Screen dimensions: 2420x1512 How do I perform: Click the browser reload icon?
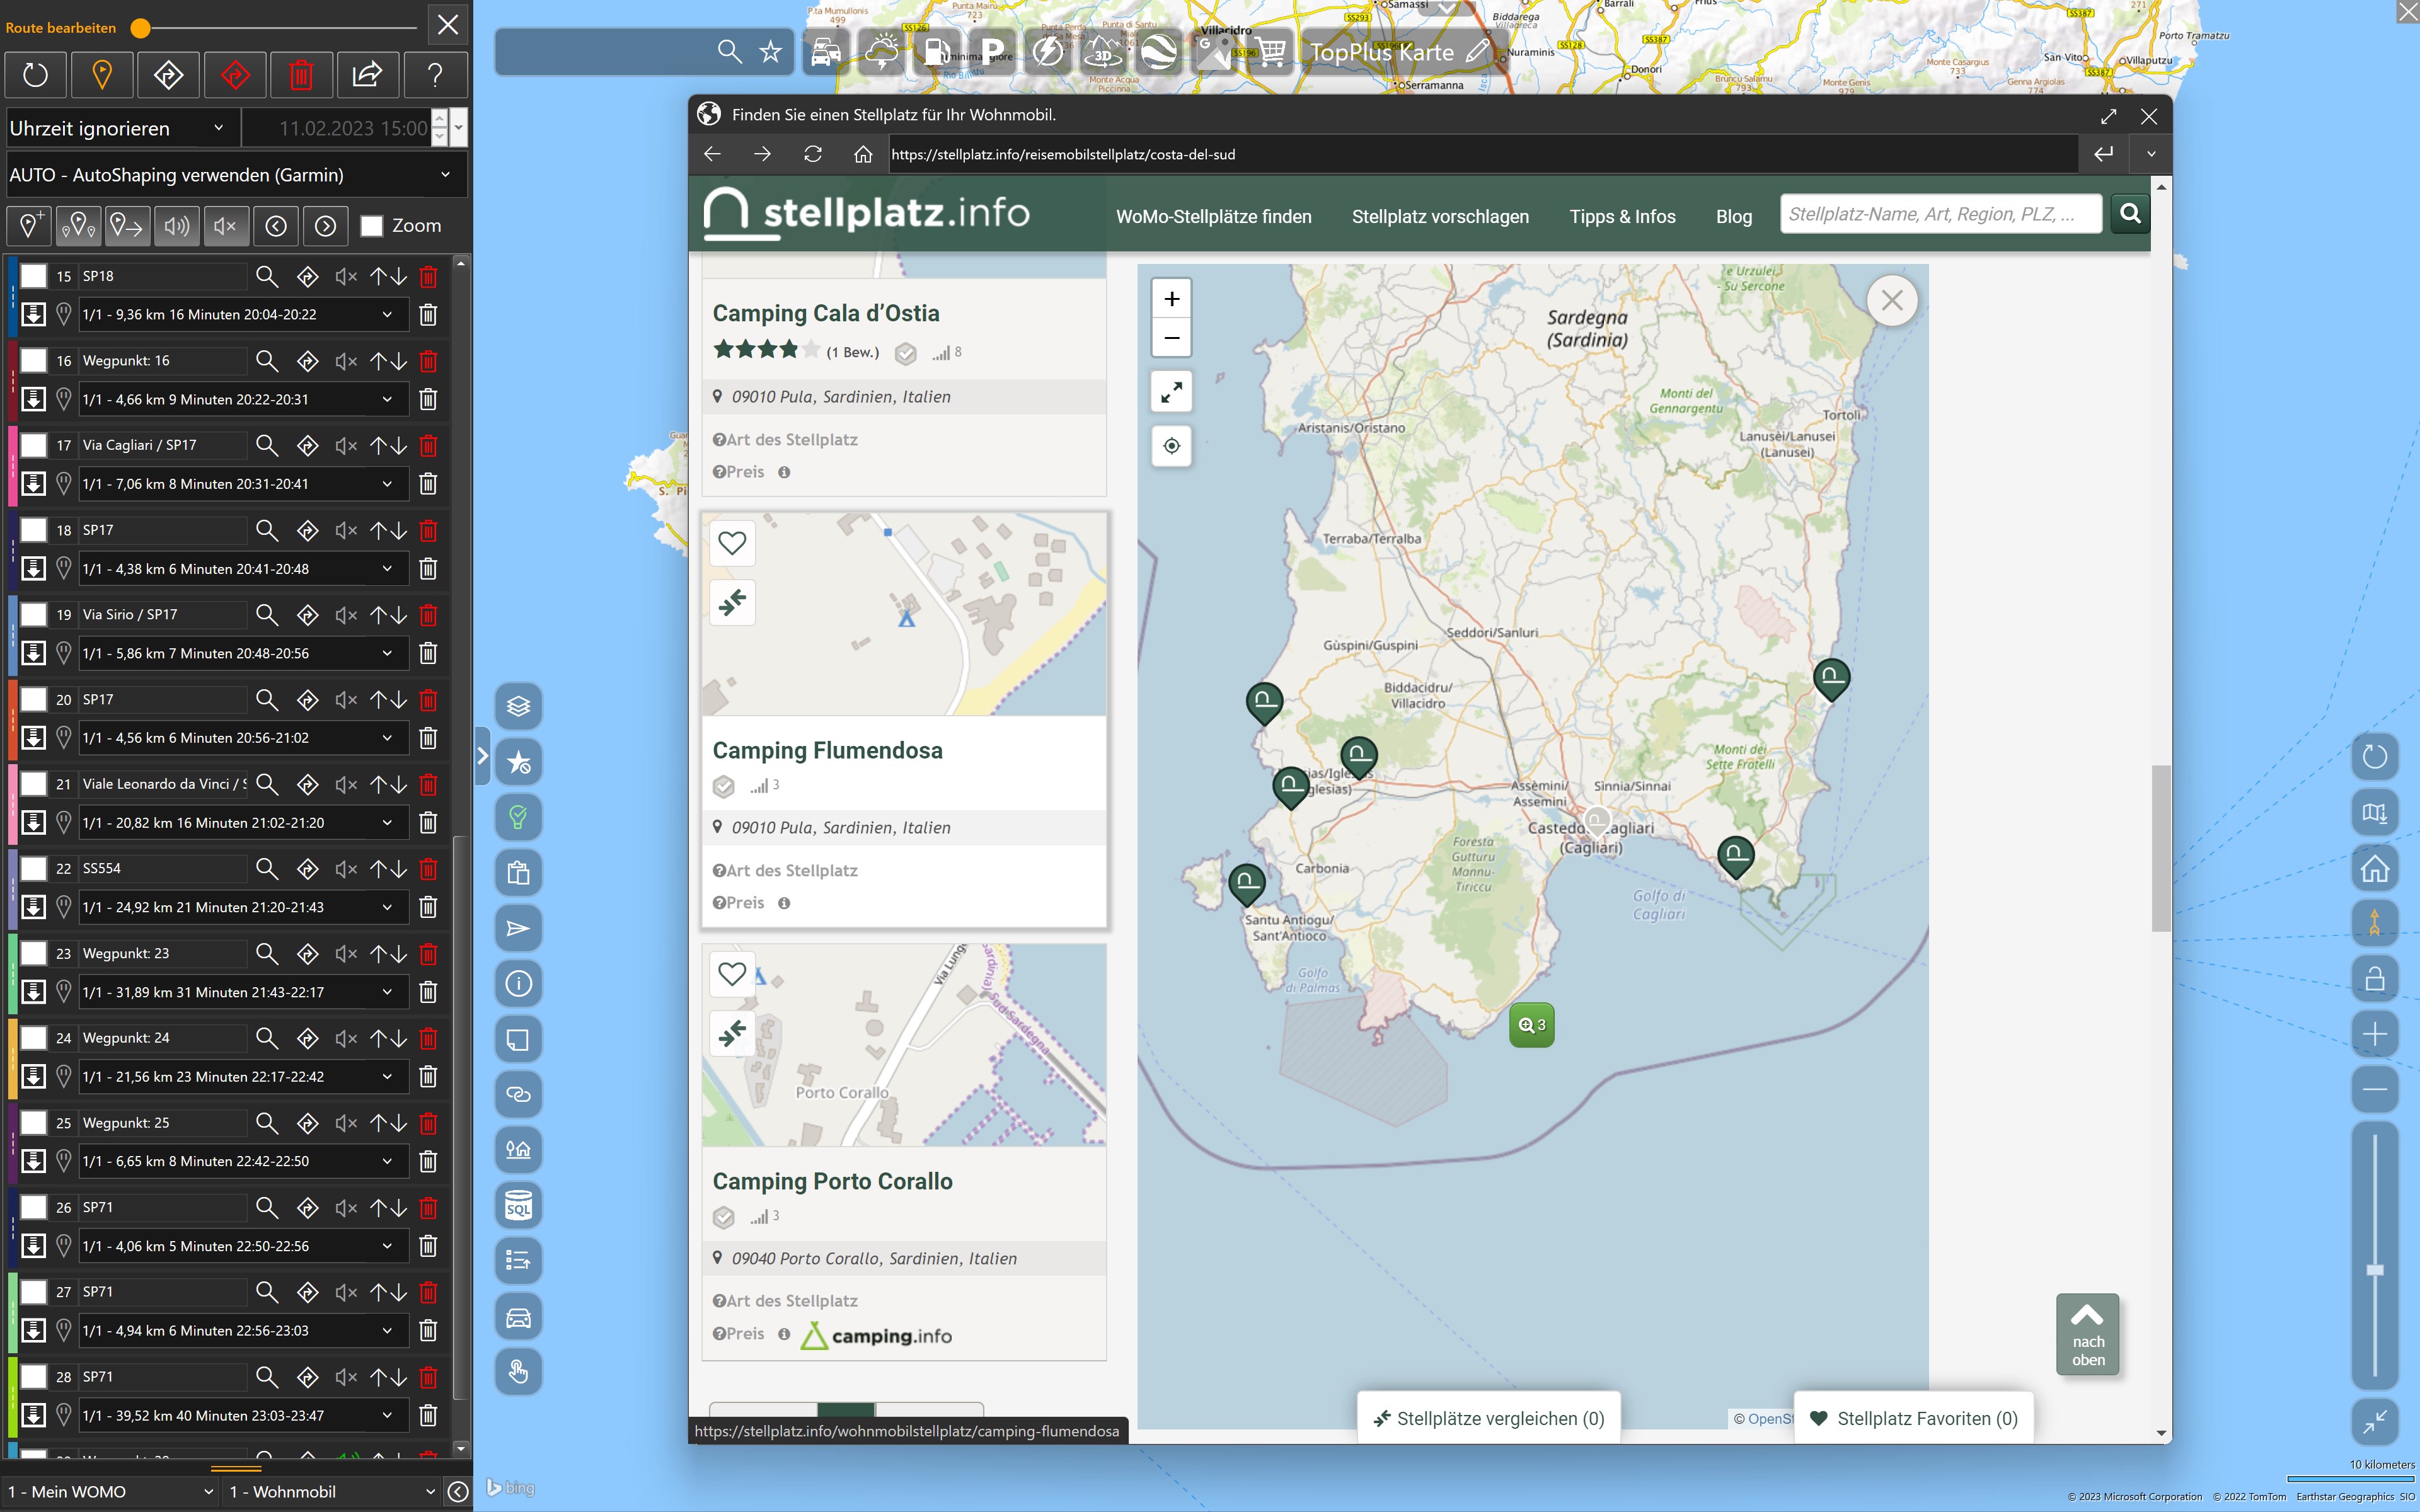pos(813,154)
